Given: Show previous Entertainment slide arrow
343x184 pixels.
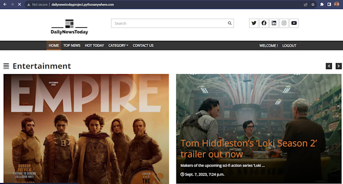Looking at the screenshot, I should click(x=329, y=66).
